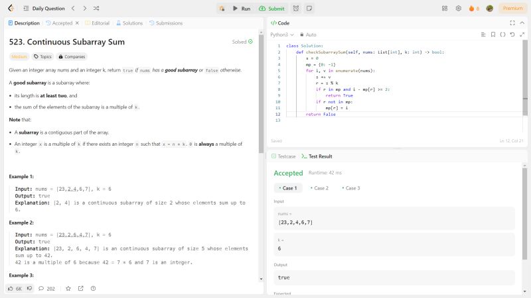The width and height of the screenshot is (531, 298).
Task: Open the debugger icon beside Run
Action: point(222,9)
